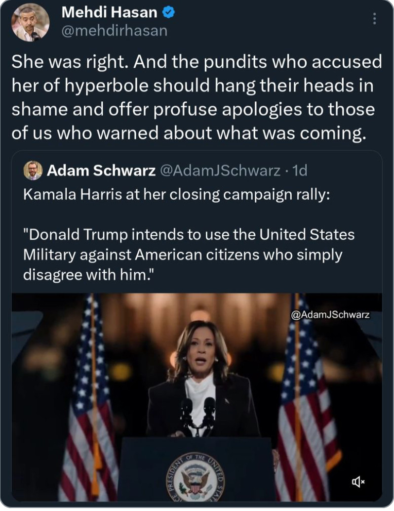394x511 pixels.
Task: Open the three-dot more options menu
Action: click(x=374, y=19)
